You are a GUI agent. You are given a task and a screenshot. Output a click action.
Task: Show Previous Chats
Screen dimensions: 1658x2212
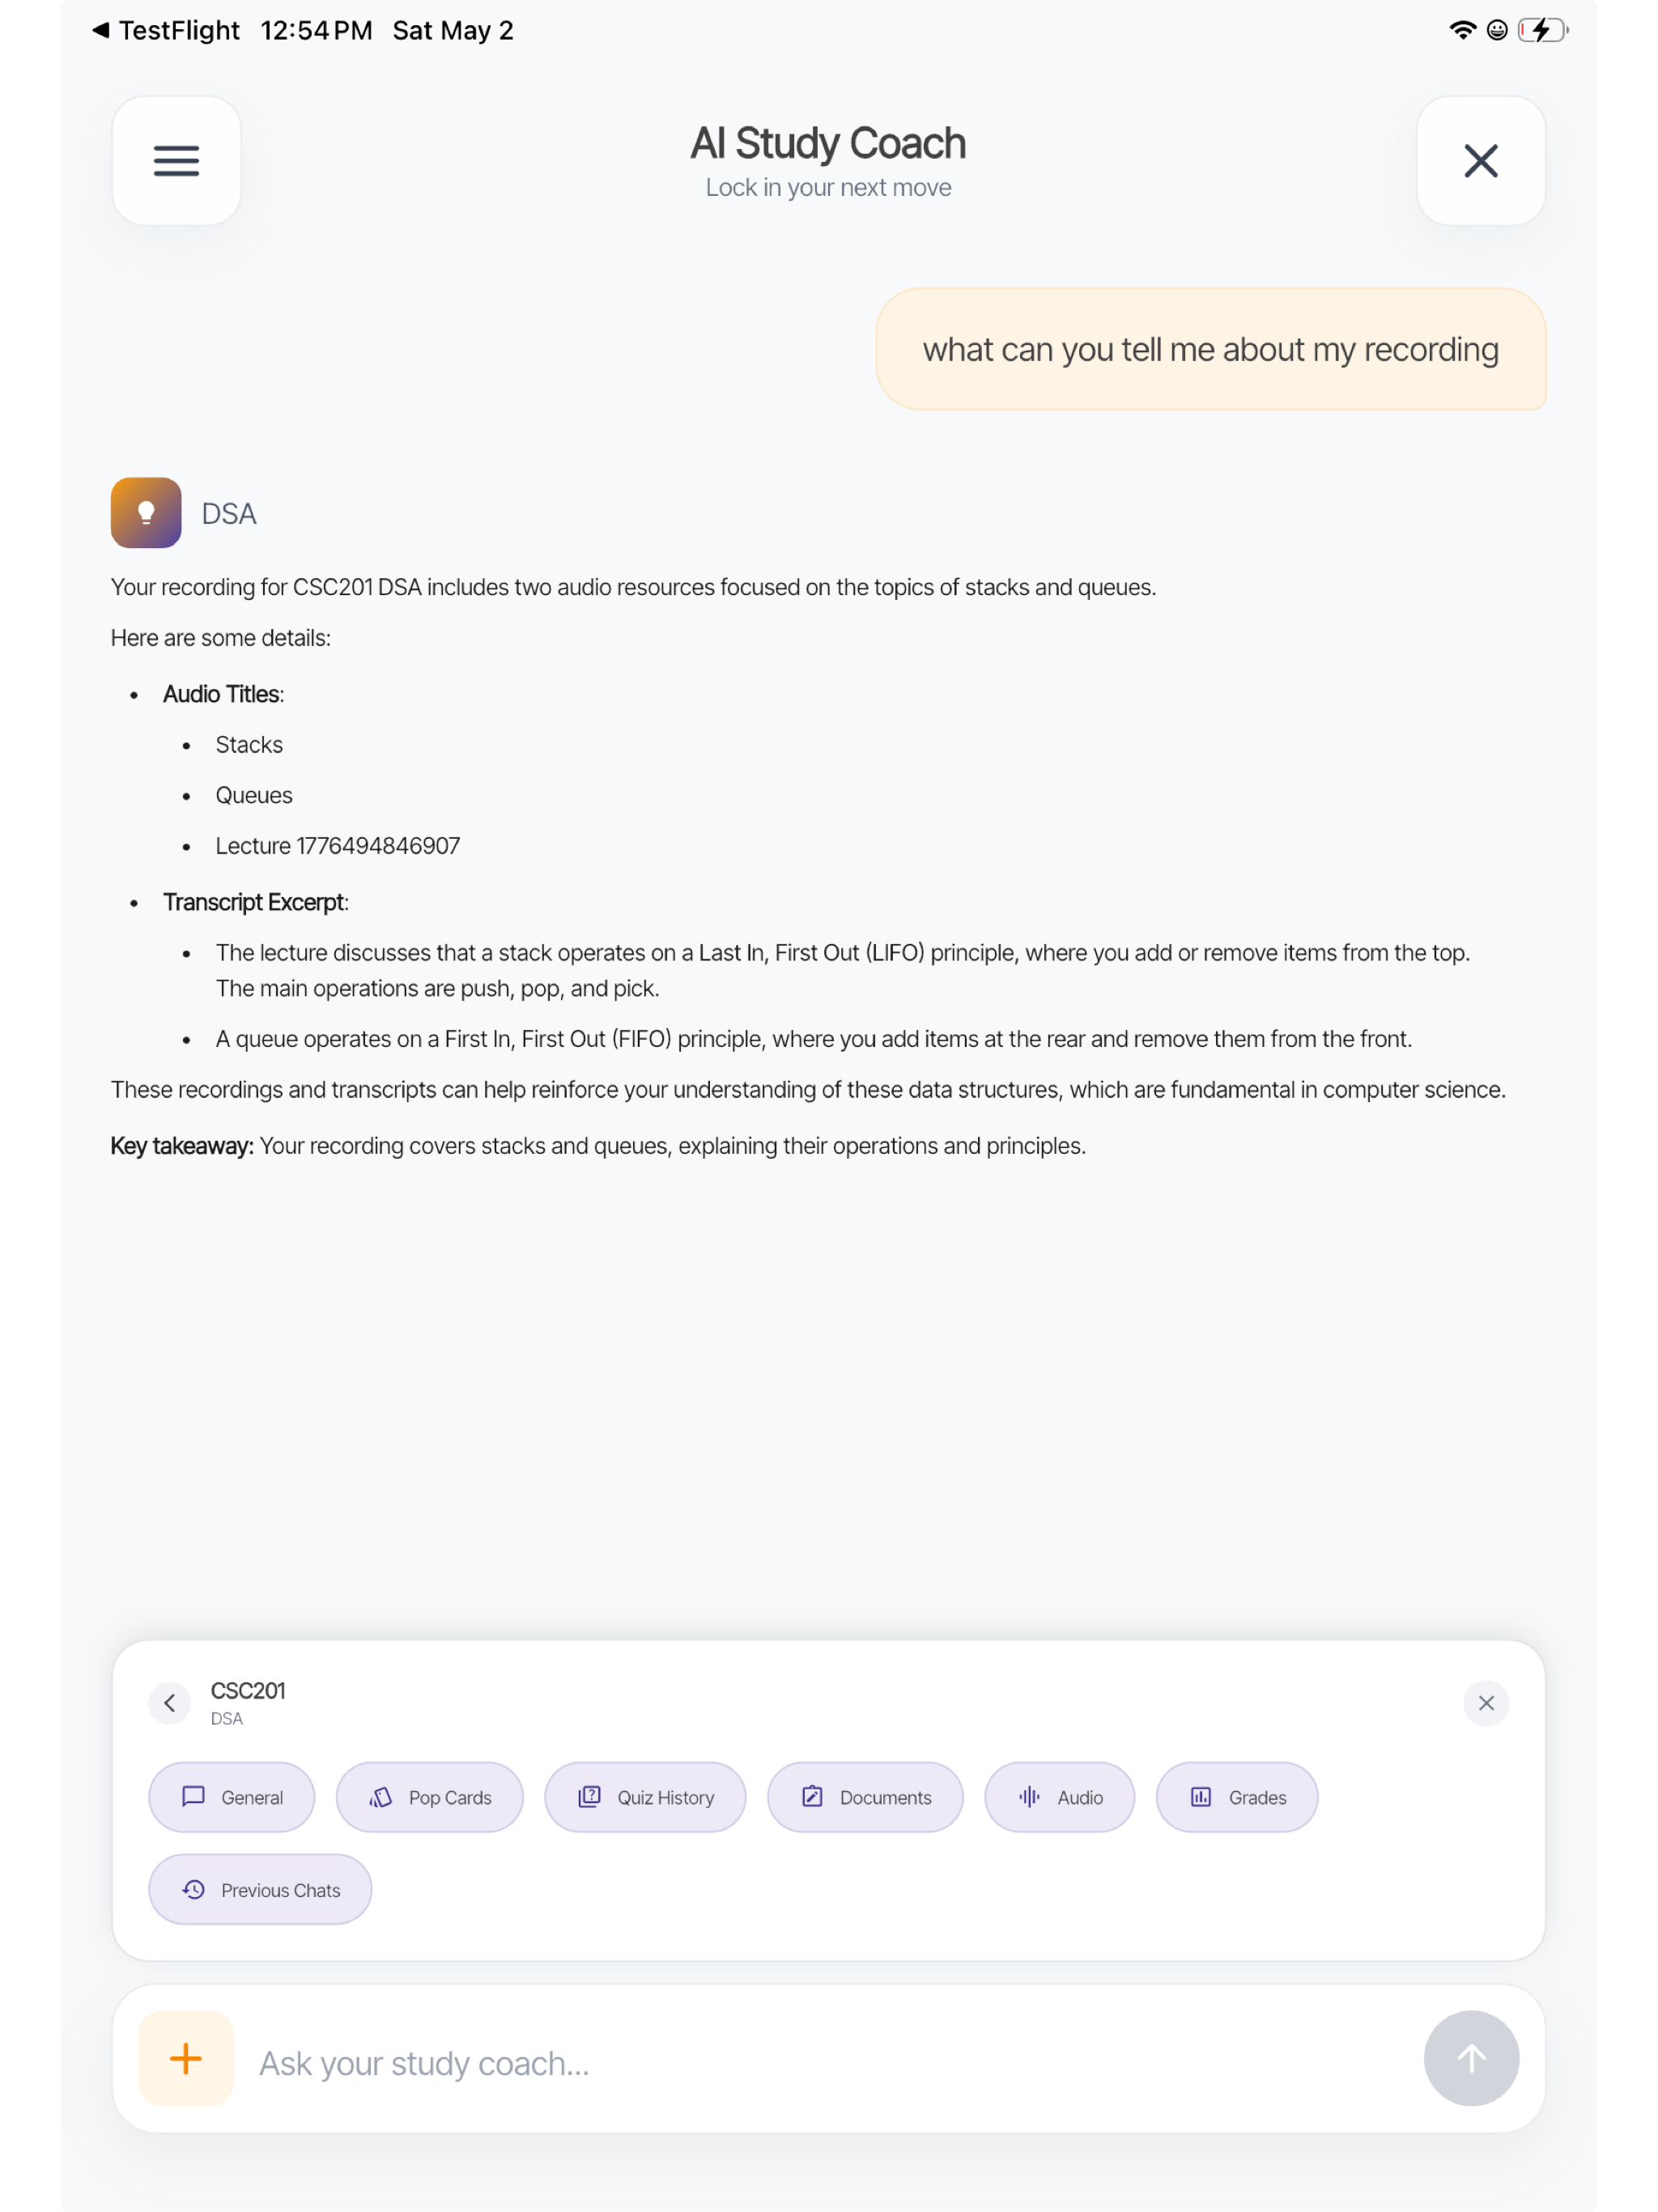click(x=260, y=1889)
